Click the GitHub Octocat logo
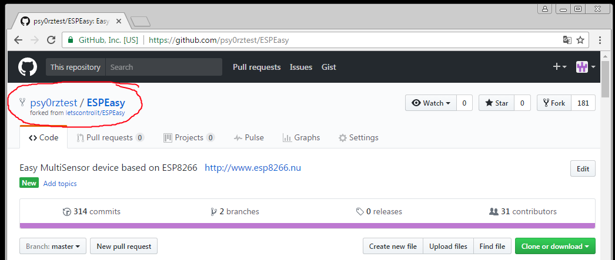The height and width of the screenshot is (260, 615). tap(28, 67)
